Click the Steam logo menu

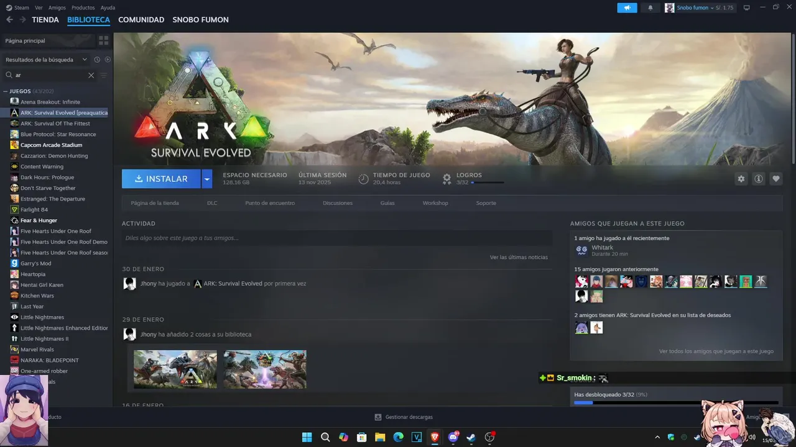click(x=17, y=7)
